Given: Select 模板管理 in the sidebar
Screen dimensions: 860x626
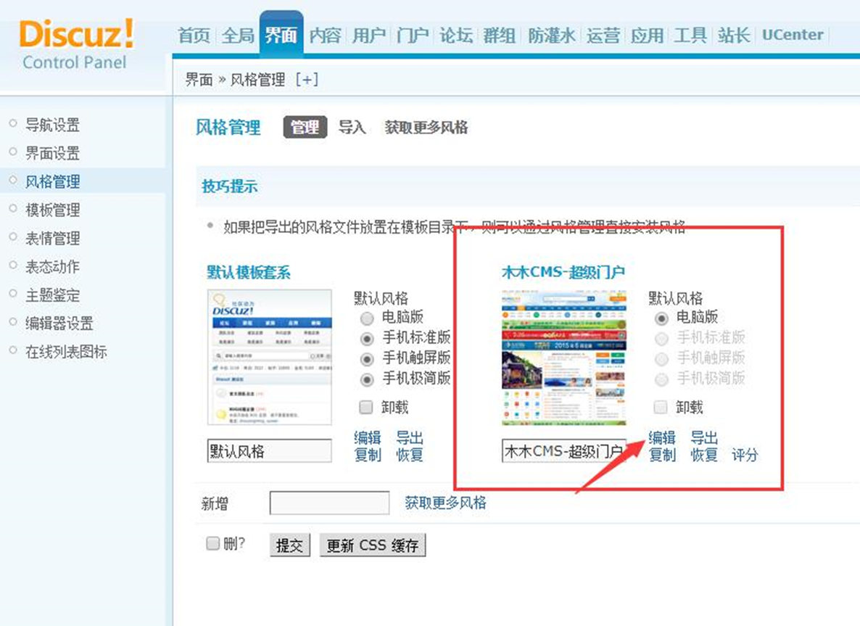Looking at the screenshot, I should point(53,210).
